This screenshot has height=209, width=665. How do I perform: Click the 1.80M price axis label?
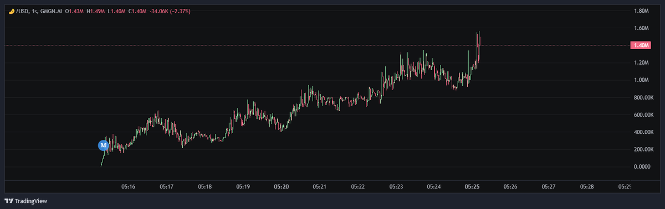coord(641,11)
